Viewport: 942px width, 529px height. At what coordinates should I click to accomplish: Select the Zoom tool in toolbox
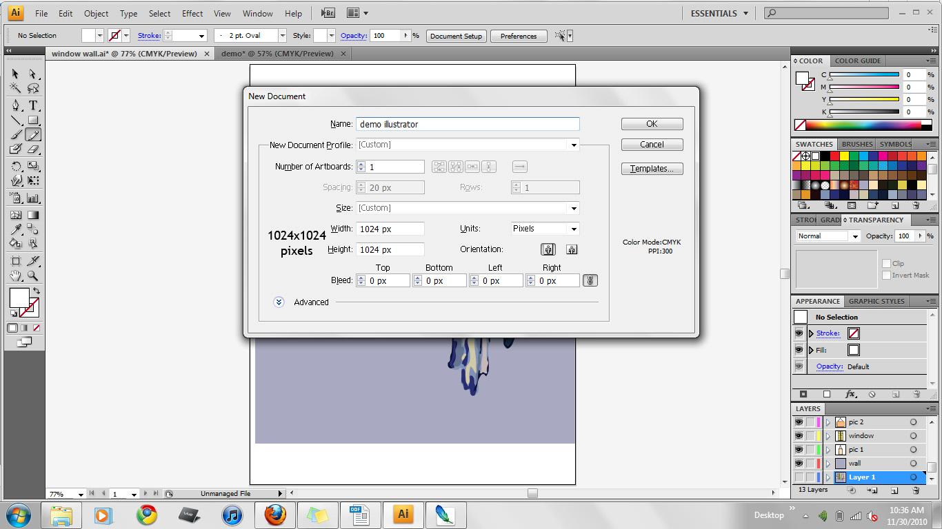32,276
